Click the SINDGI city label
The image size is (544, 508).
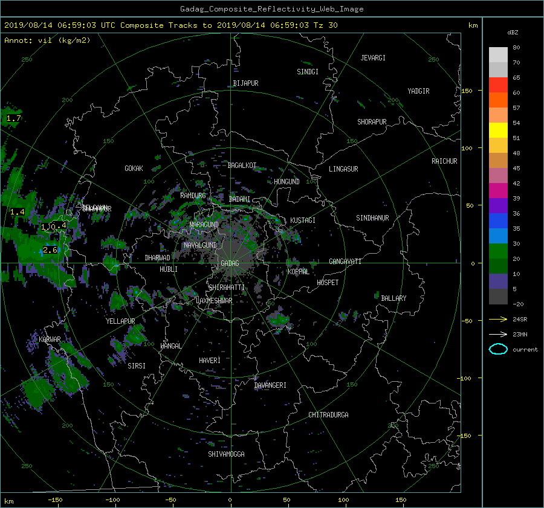[308, 72]
